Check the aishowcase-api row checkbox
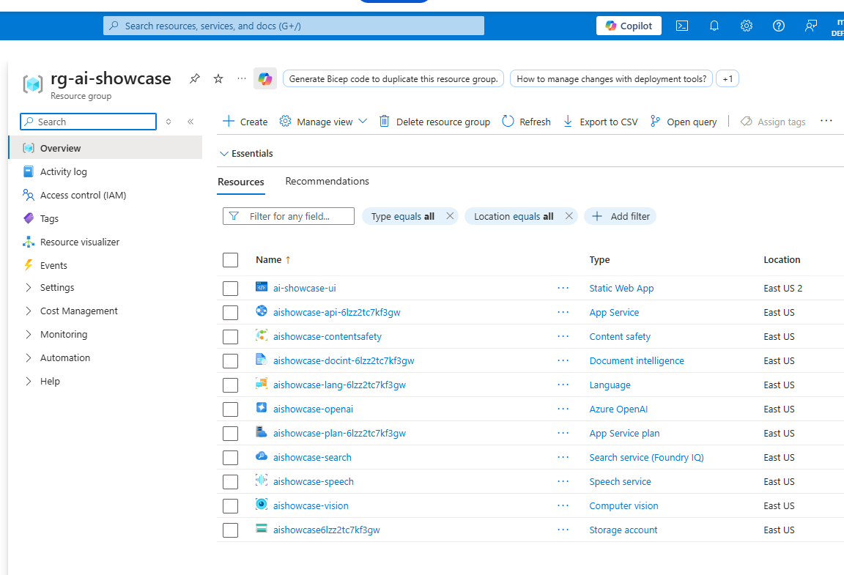The height and width of the screenshot is (575, 844). tap(230, 313)
